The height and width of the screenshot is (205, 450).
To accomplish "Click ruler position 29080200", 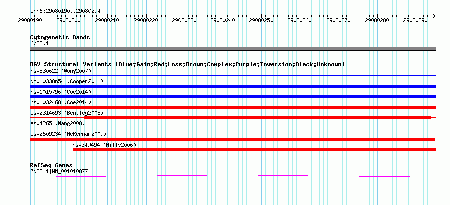I will [69, 21].
